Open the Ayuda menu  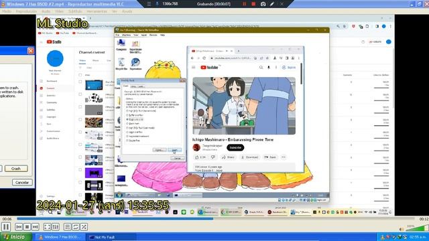pyautogui.click(x=127, y=11)
